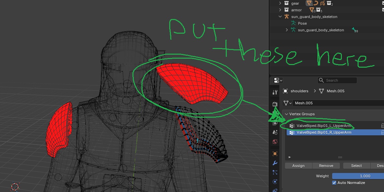Image resolution: width=384 pixels, height=192 pixels.
Task: Expand the sun_guard_body_skeleton armature data
Action: click(287, 30)
